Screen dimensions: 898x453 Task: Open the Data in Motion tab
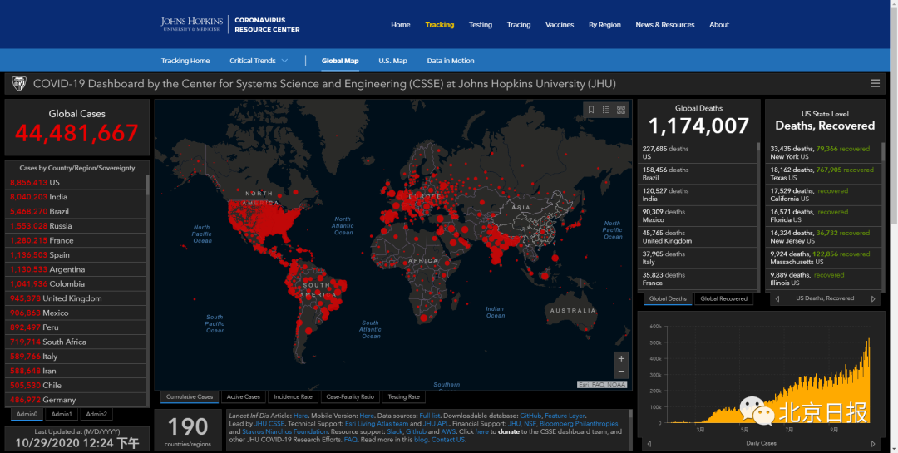(x=451, y=61)
